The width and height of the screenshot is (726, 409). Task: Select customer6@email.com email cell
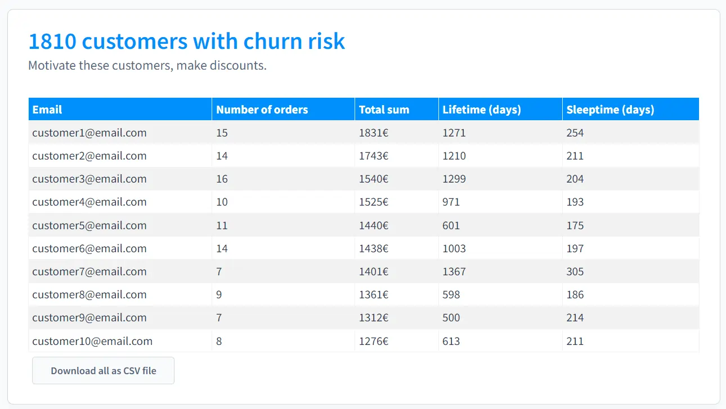point(120,248)
